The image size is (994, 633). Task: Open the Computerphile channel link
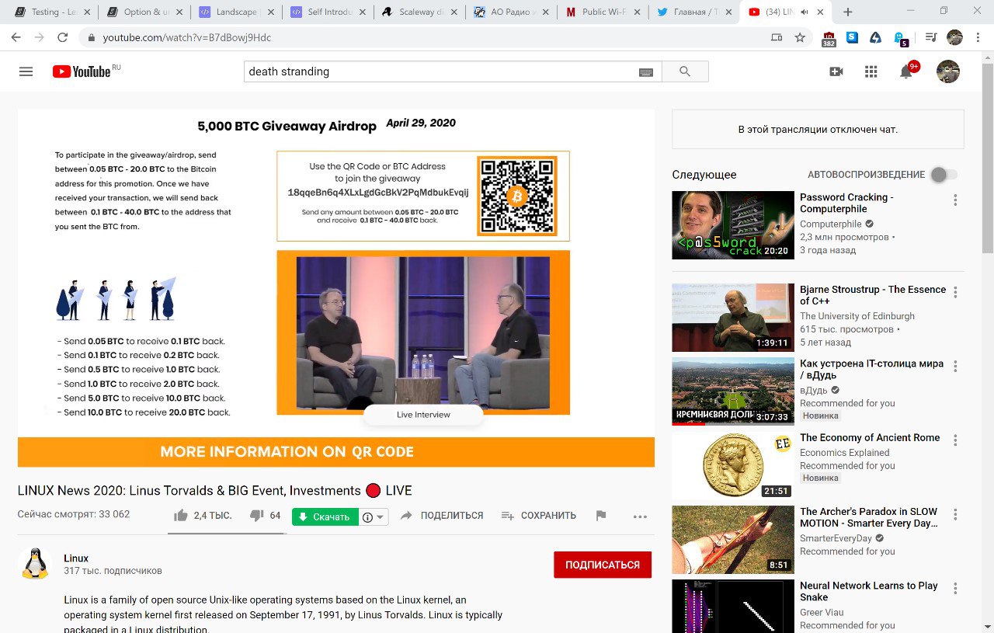[832, 224]
